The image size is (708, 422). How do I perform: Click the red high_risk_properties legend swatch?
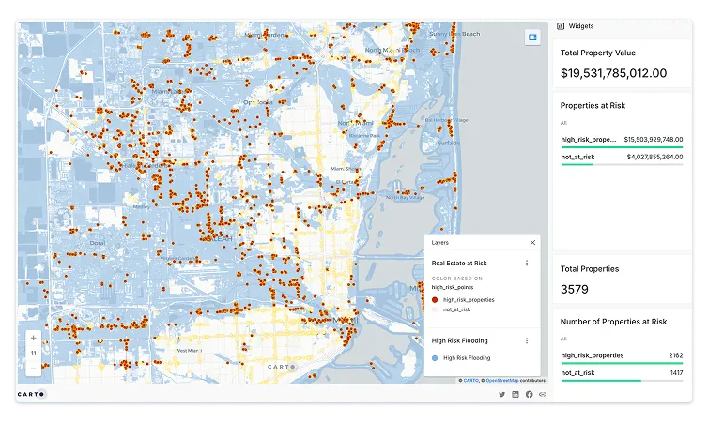point(435,300)
